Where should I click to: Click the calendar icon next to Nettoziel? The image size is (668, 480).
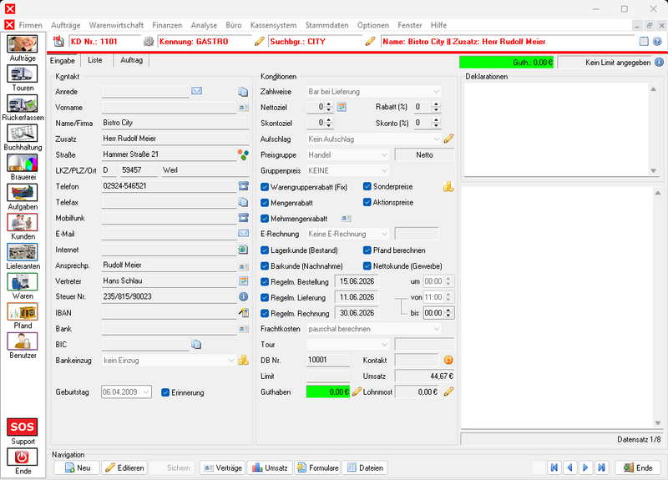(x=342, y=107)
